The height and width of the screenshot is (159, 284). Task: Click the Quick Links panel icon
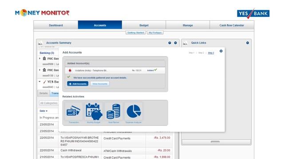tap(185, 43)
